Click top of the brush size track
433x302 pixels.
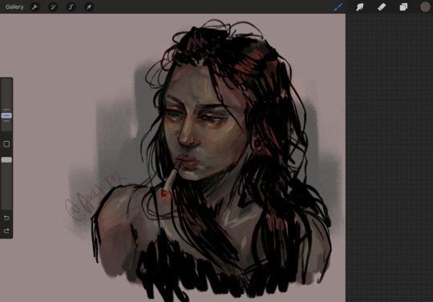pos(6,82)
